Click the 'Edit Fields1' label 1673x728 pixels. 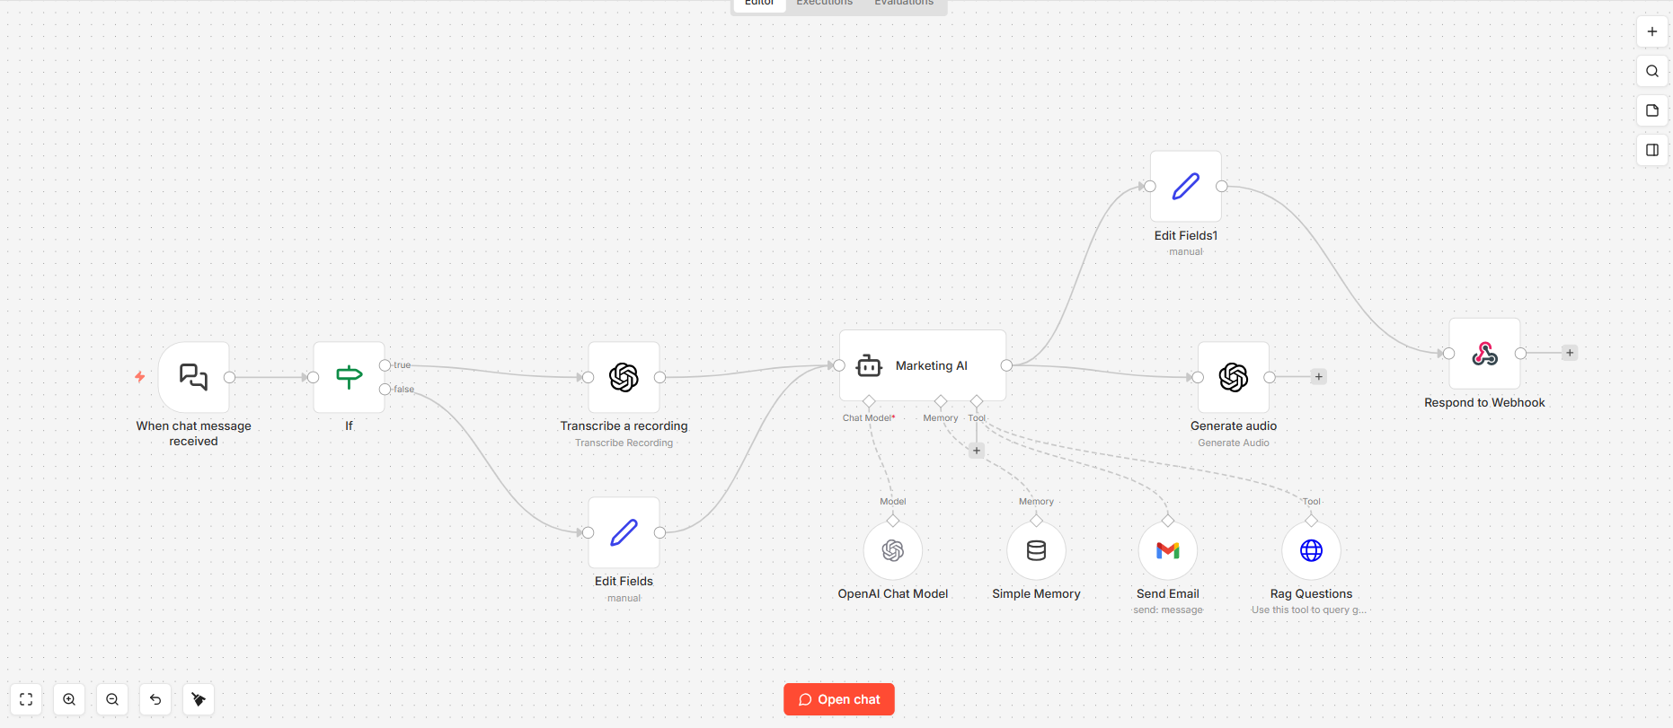tap(1186, 235)
